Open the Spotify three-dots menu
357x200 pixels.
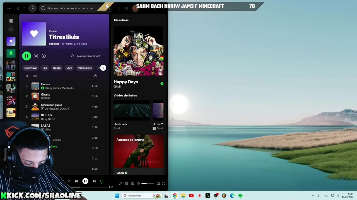point(9,8)
